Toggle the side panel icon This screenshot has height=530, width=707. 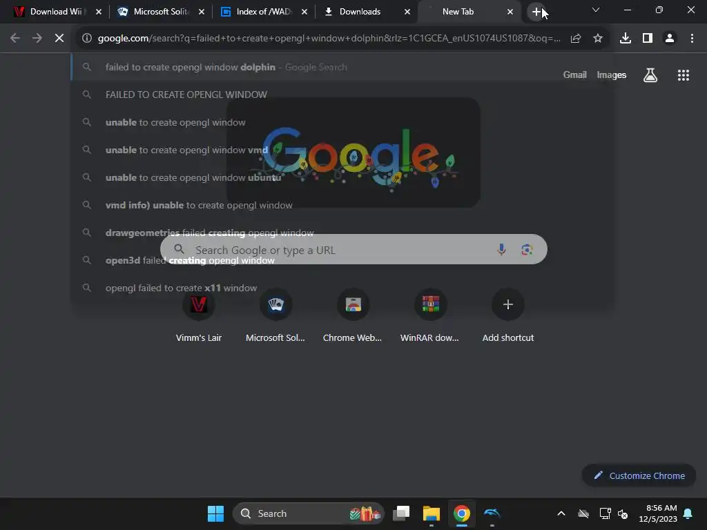point(648,39)
